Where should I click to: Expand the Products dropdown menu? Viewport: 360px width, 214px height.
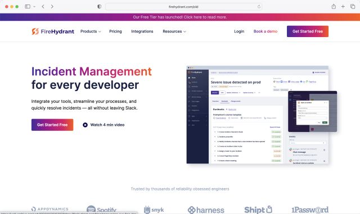(91, 31)
